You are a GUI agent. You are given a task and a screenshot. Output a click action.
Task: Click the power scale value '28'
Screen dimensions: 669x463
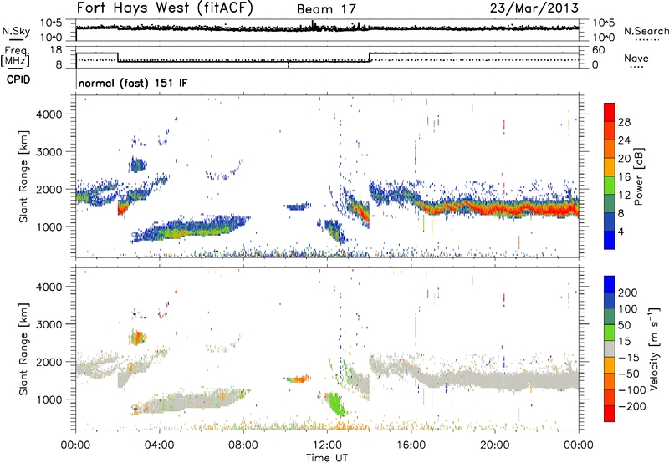[x=624, y=122]
